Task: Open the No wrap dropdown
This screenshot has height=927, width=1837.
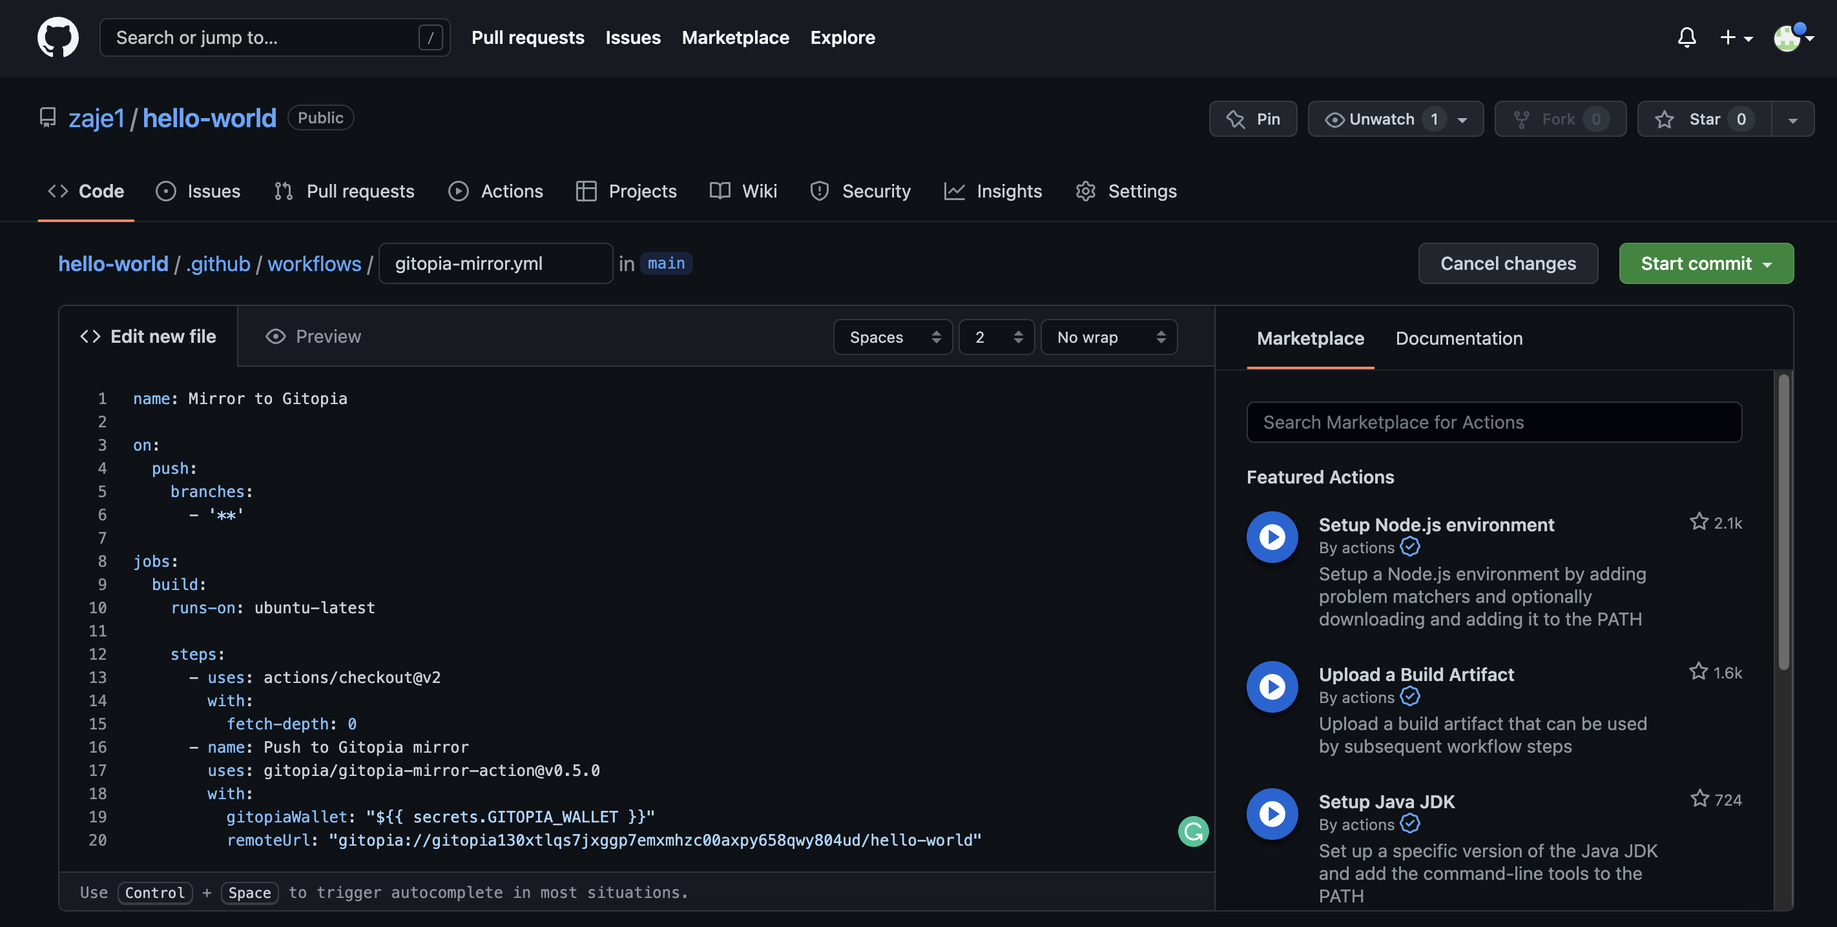Action: [1108, 336]
